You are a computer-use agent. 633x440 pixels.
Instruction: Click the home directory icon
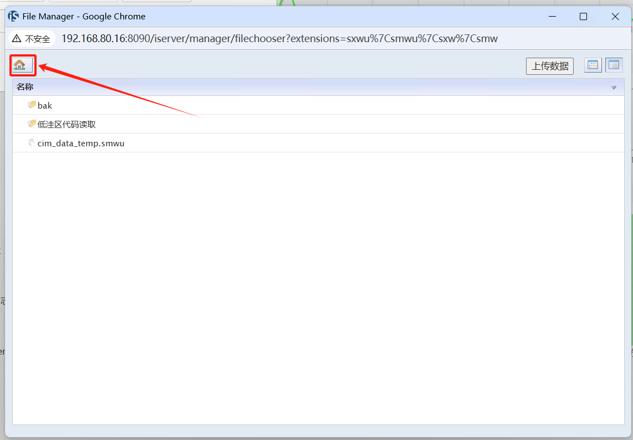click(20, 65)
